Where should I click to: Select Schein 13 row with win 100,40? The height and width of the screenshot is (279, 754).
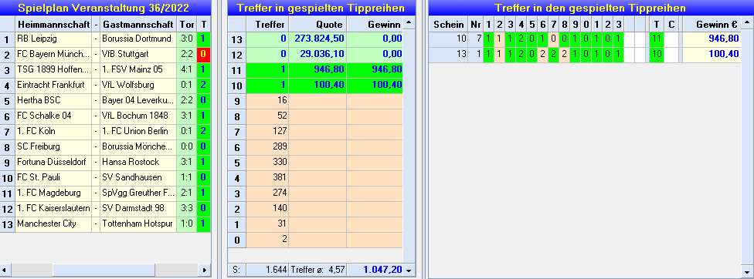tap(584, 54)
